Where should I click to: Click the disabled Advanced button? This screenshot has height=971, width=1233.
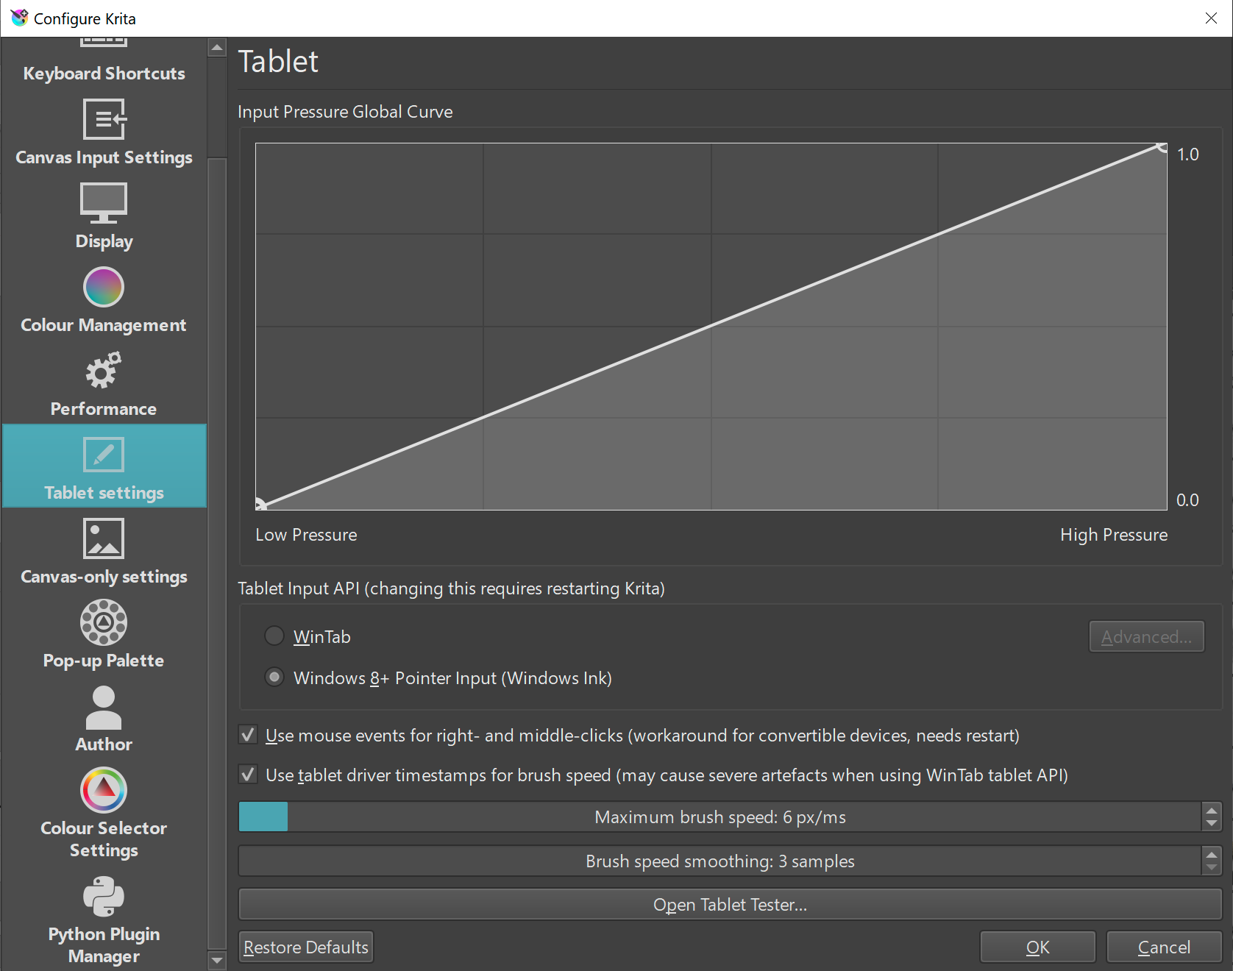coord(1146,637)
